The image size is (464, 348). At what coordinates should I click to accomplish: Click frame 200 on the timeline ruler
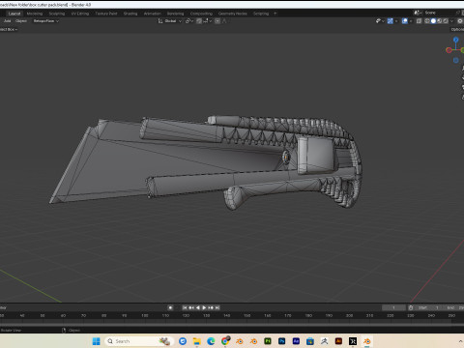[x=349, y=315]
